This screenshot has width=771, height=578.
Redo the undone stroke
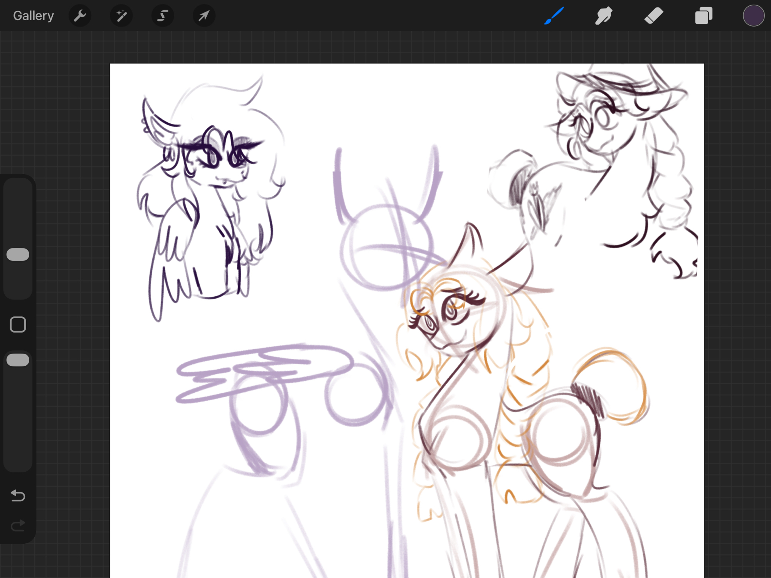tap(18, 526)
